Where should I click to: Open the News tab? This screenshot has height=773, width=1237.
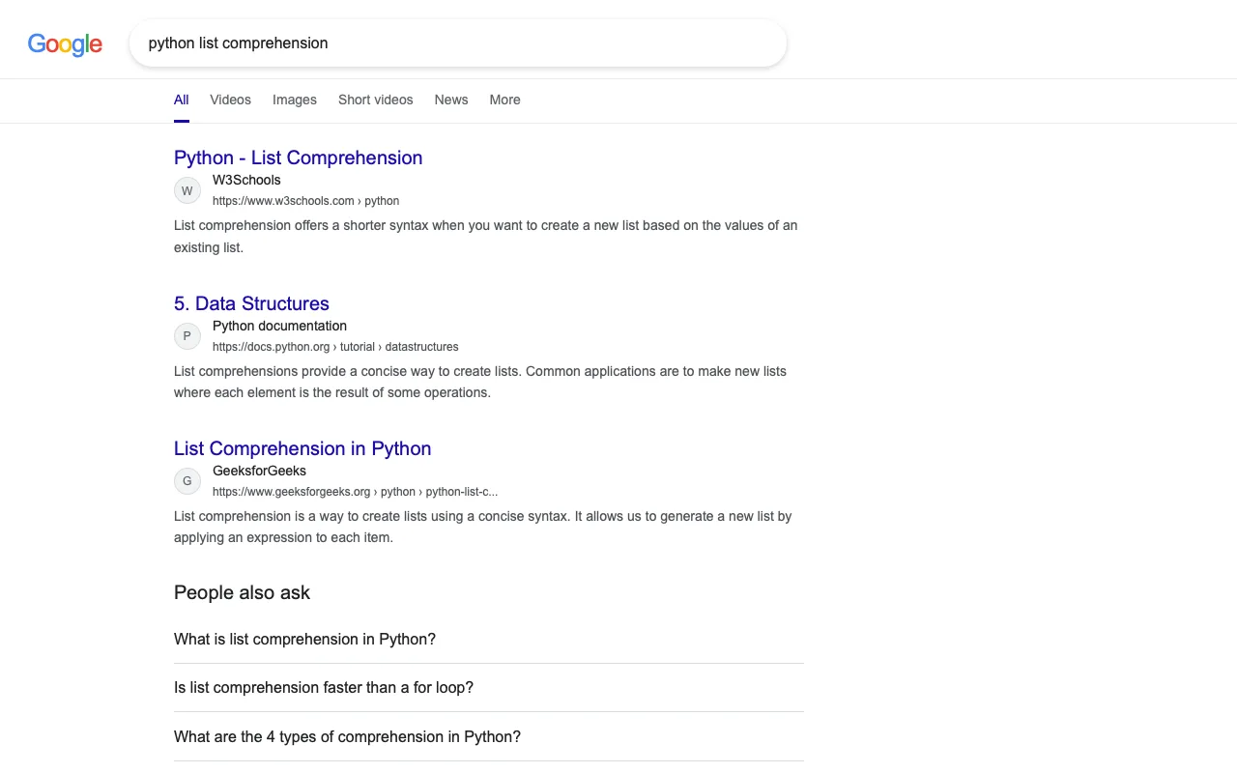click(451, 100)
